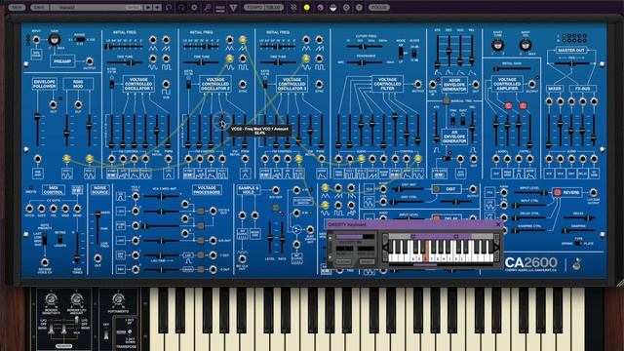Click the QWERTY keyboard right octave arrow
Viewport: 624px width, 351px height.
coord(496,248)
